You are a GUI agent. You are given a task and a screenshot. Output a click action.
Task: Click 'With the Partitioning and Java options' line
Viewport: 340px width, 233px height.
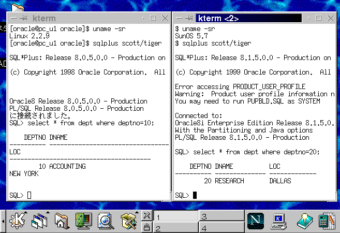(244, 130)
